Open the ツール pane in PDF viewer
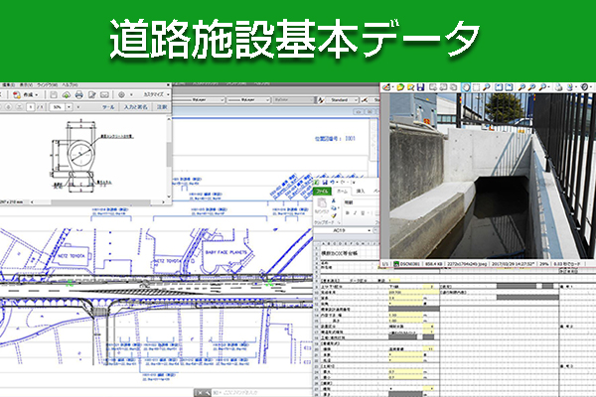596x397 pixels. tap(108, 107)
